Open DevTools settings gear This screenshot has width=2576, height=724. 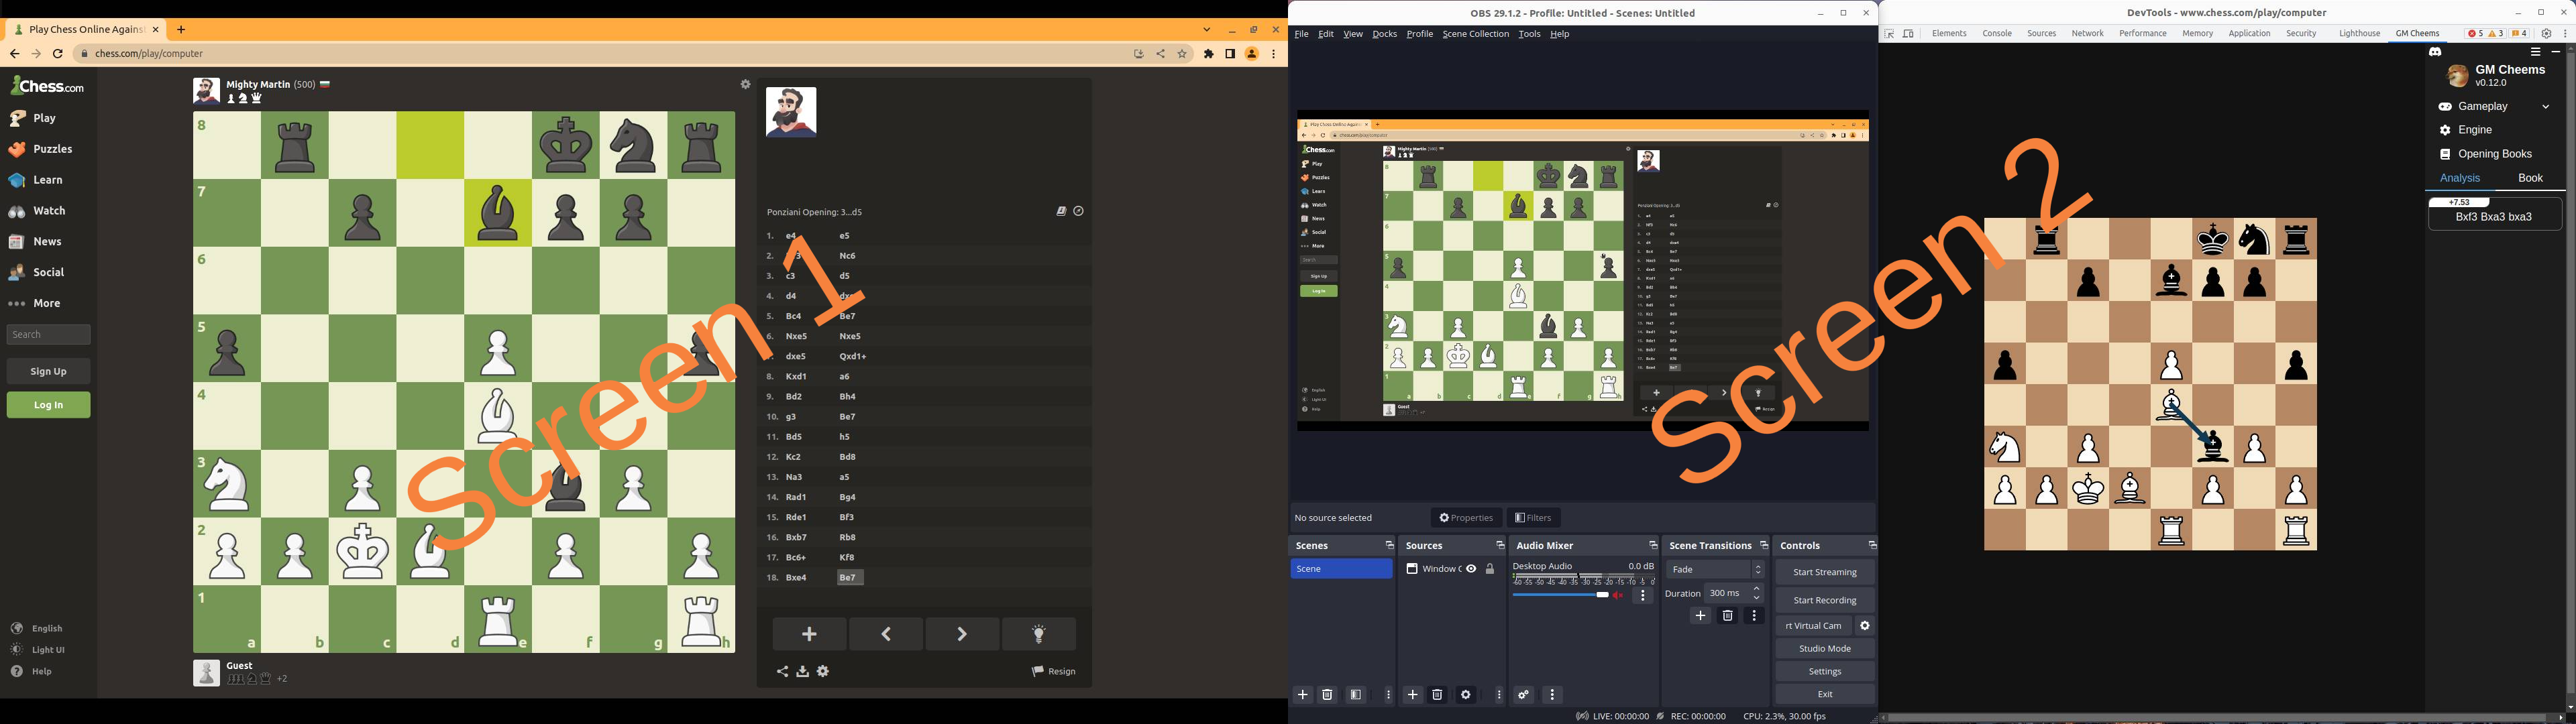tap(2547, 34)
